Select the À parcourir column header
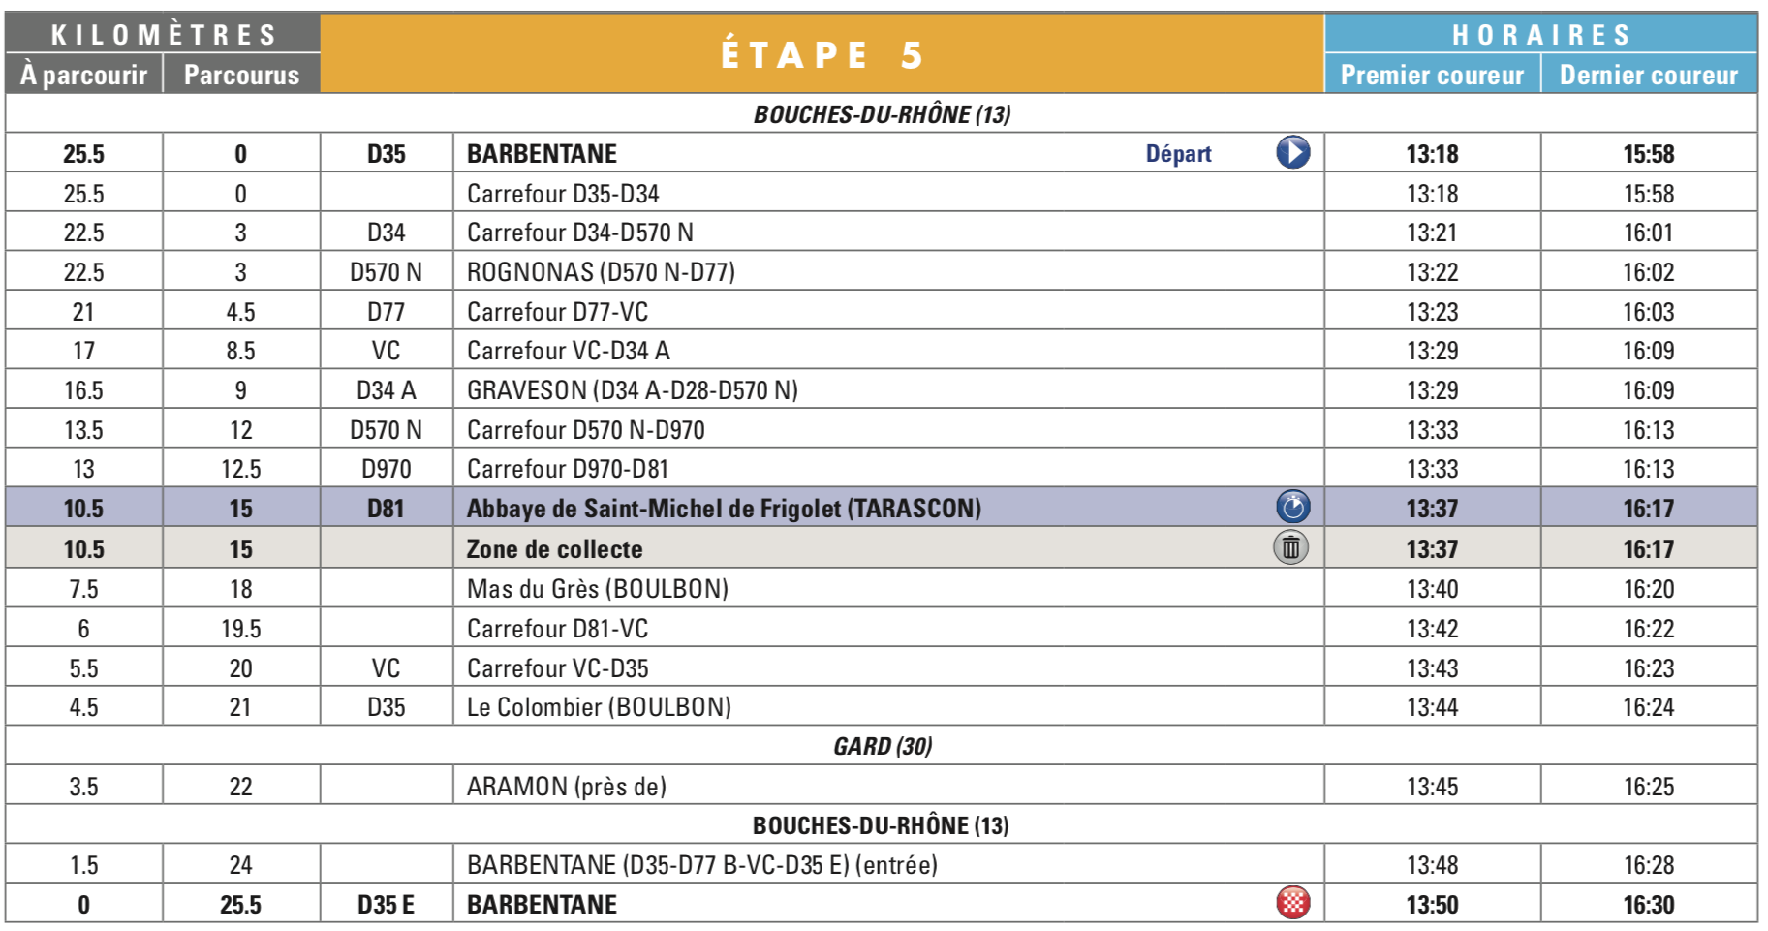This screenshot has width=1768, height=931. point(84,75)
